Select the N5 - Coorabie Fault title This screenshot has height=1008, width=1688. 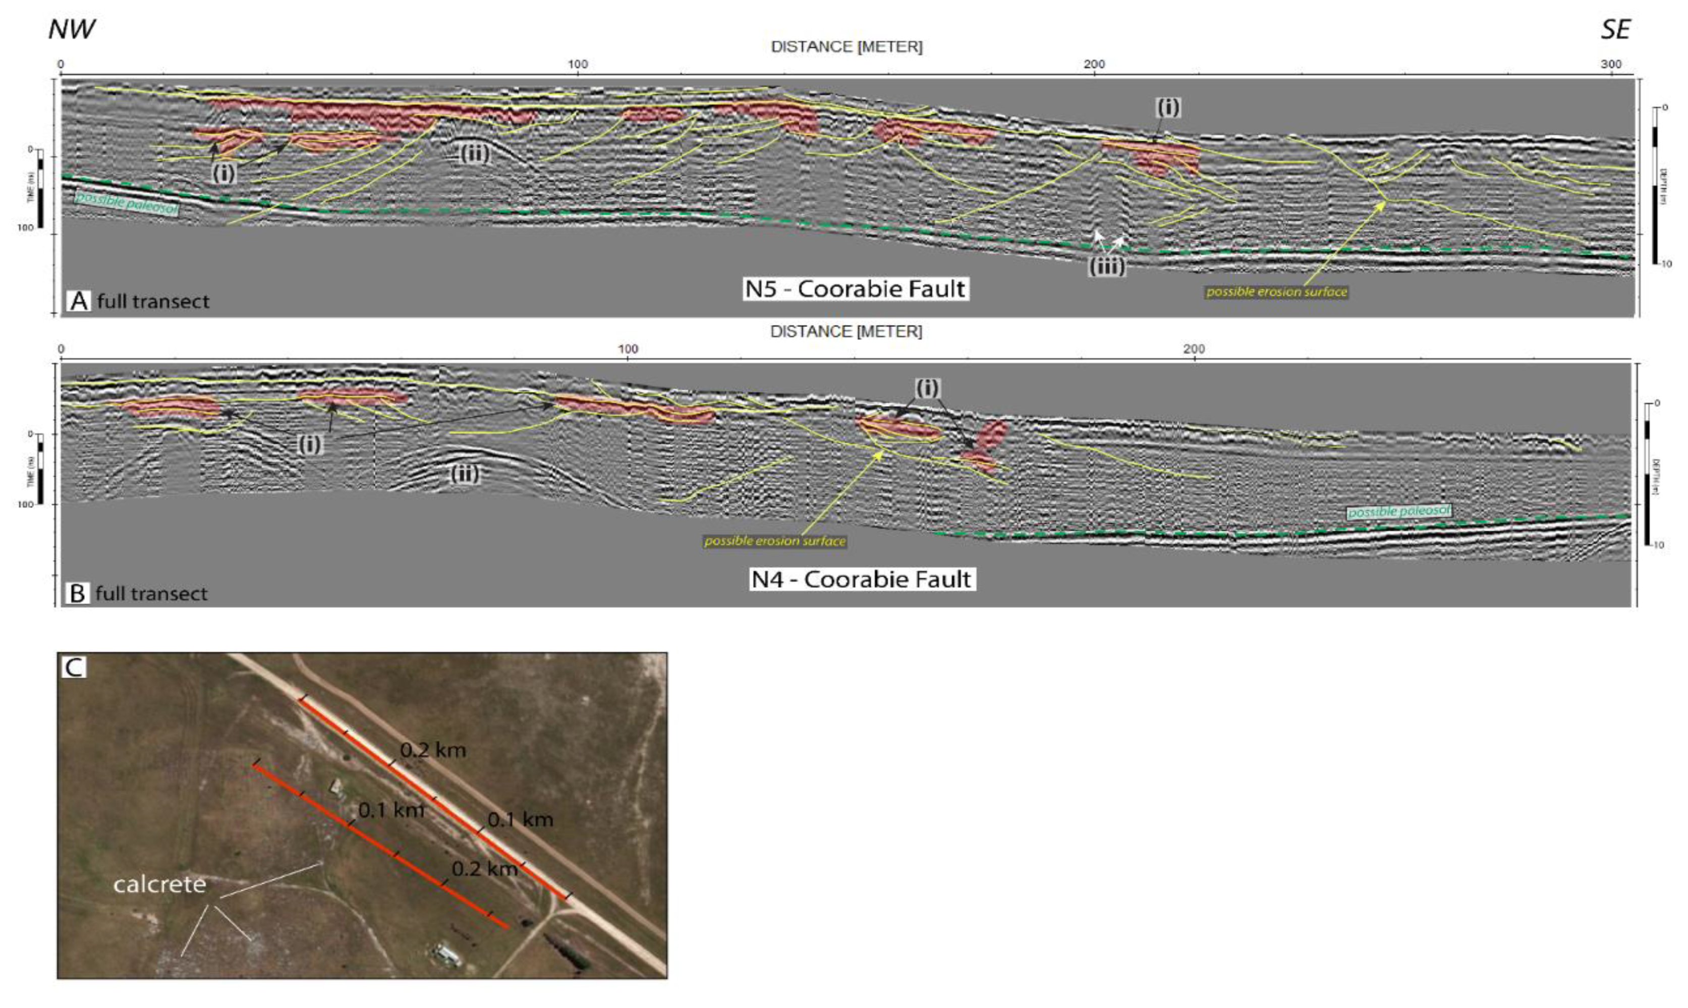click(855, 289)
